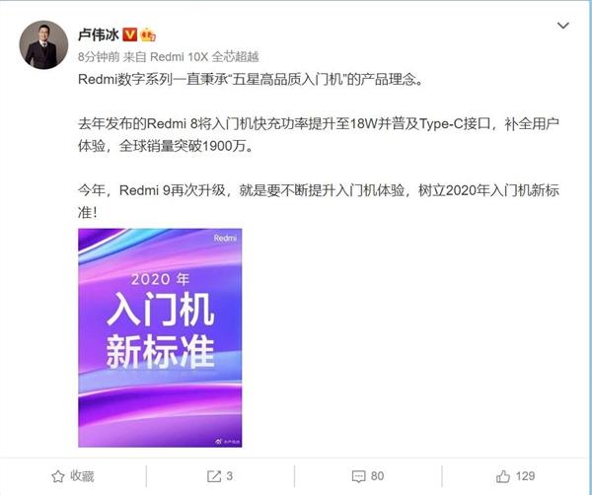Screen dimensions: 592x495
Task: Open the 2020年入门机新标准 poster image
Action: [x=160, y=338]
